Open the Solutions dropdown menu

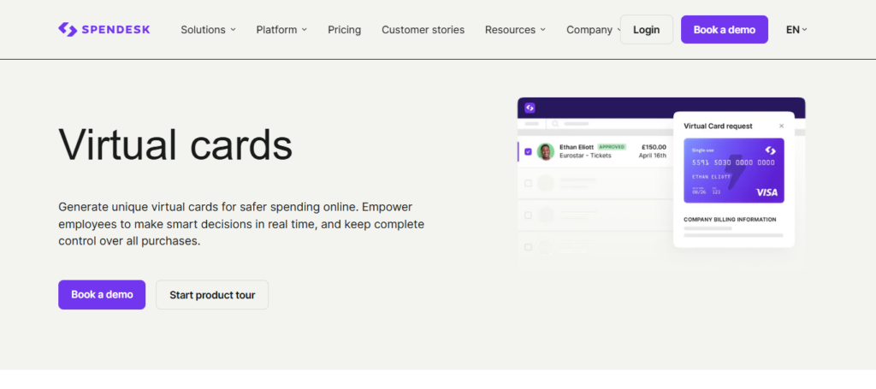[x=208, y=30]
